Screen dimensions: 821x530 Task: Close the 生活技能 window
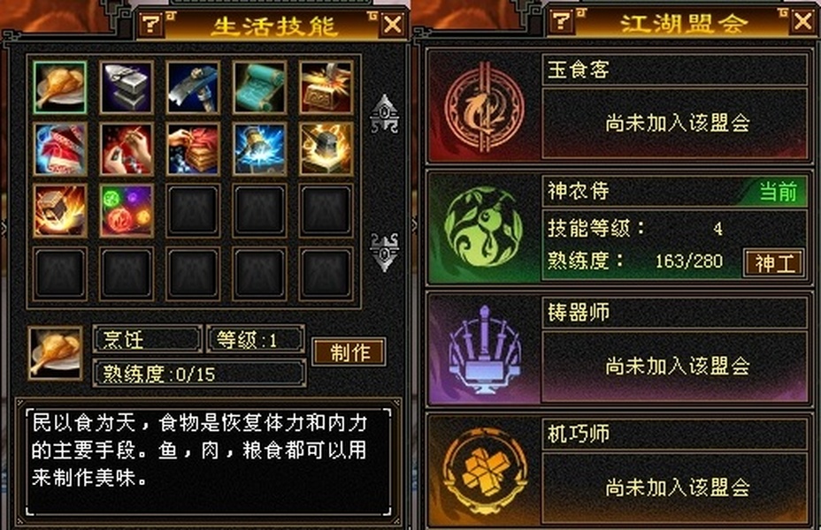click(x=393, y=24)
